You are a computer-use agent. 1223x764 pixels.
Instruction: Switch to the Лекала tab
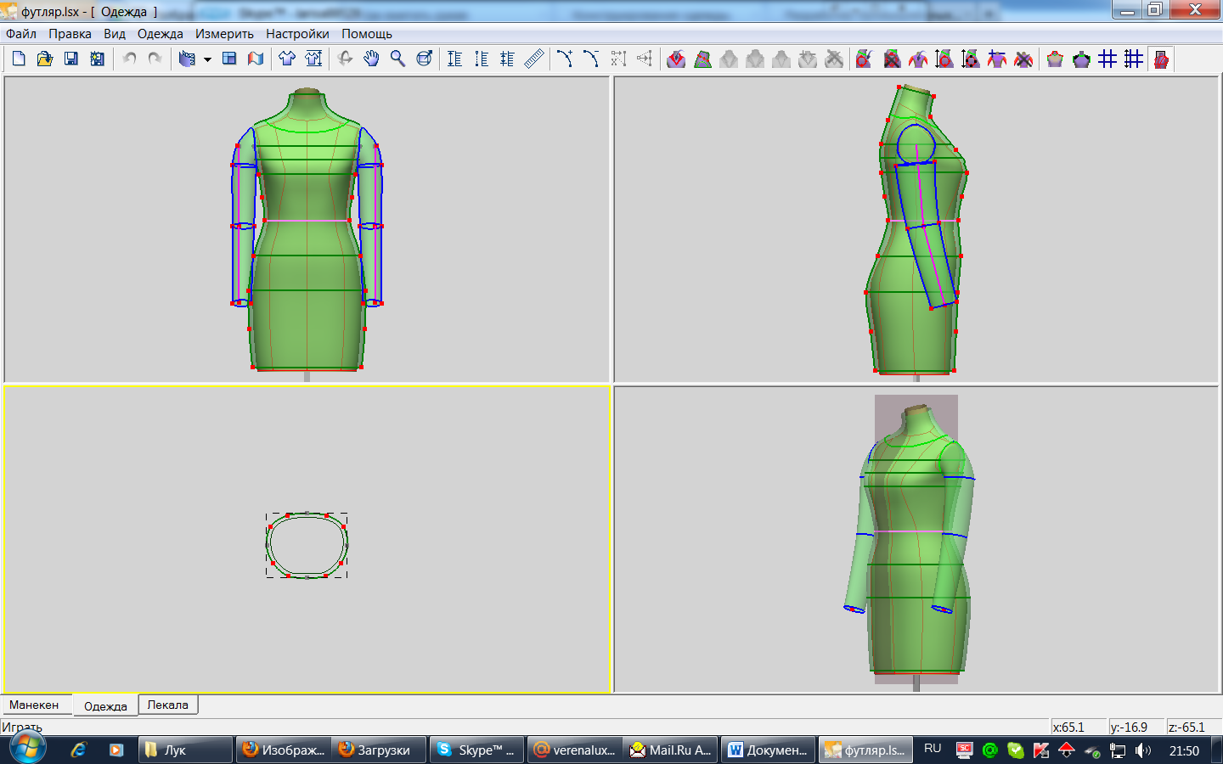point(168,705)
